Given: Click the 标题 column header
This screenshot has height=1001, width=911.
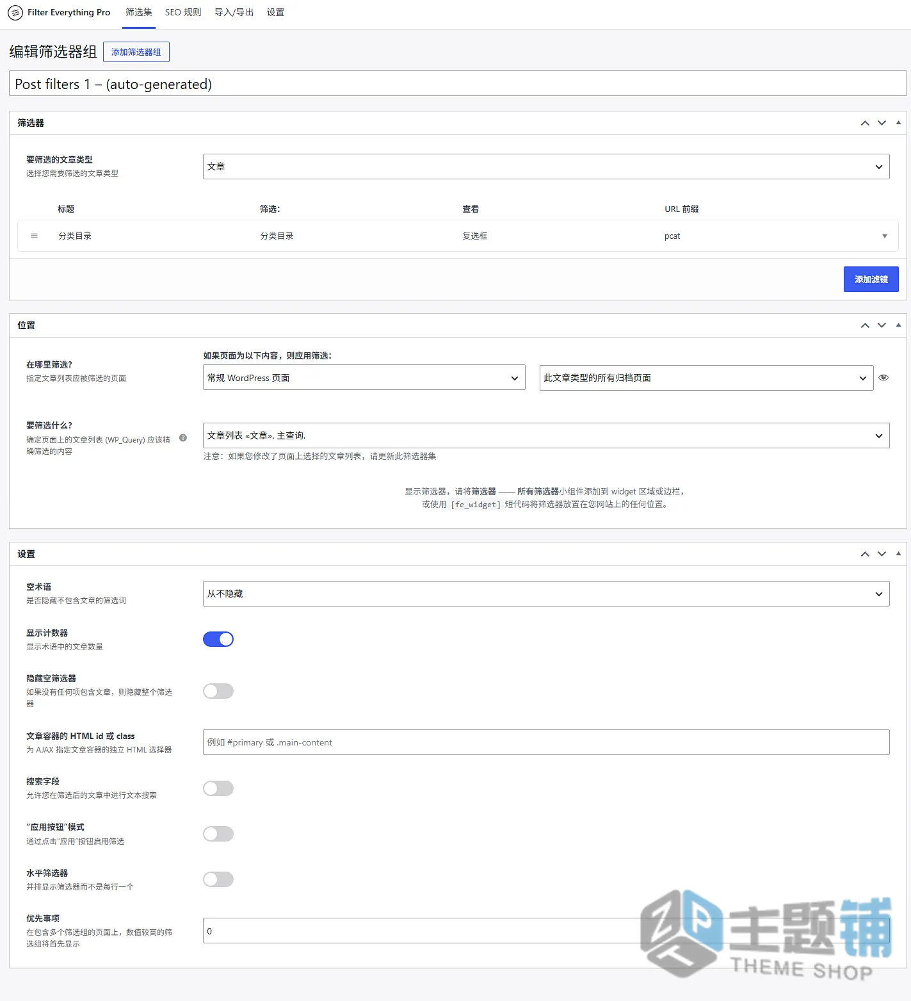Looking at the screenshot, I should tap(66, 209).
